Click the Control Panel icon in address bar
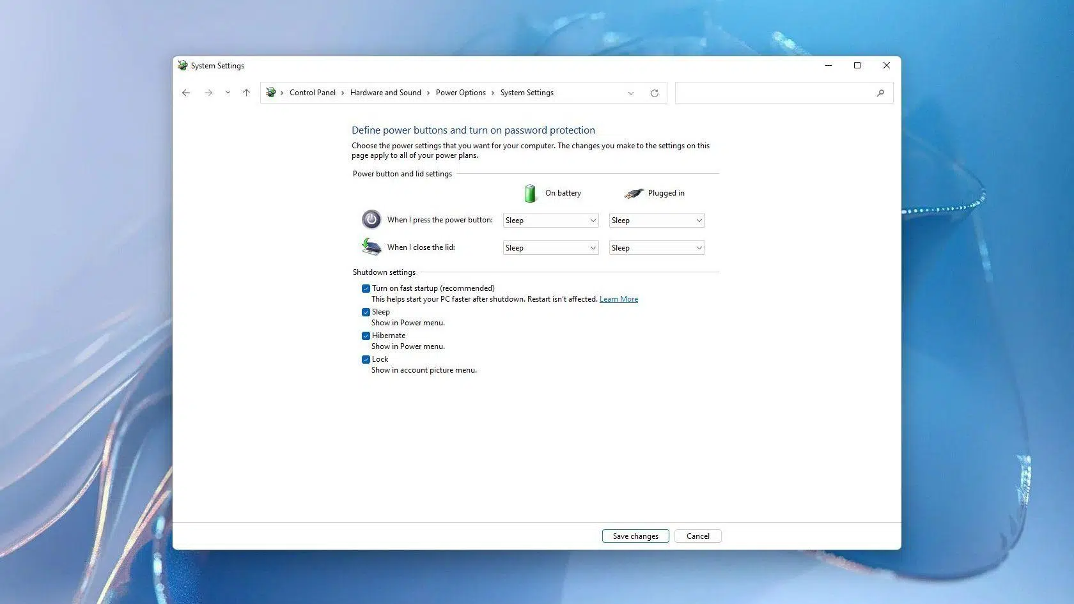 pos(271,93)
